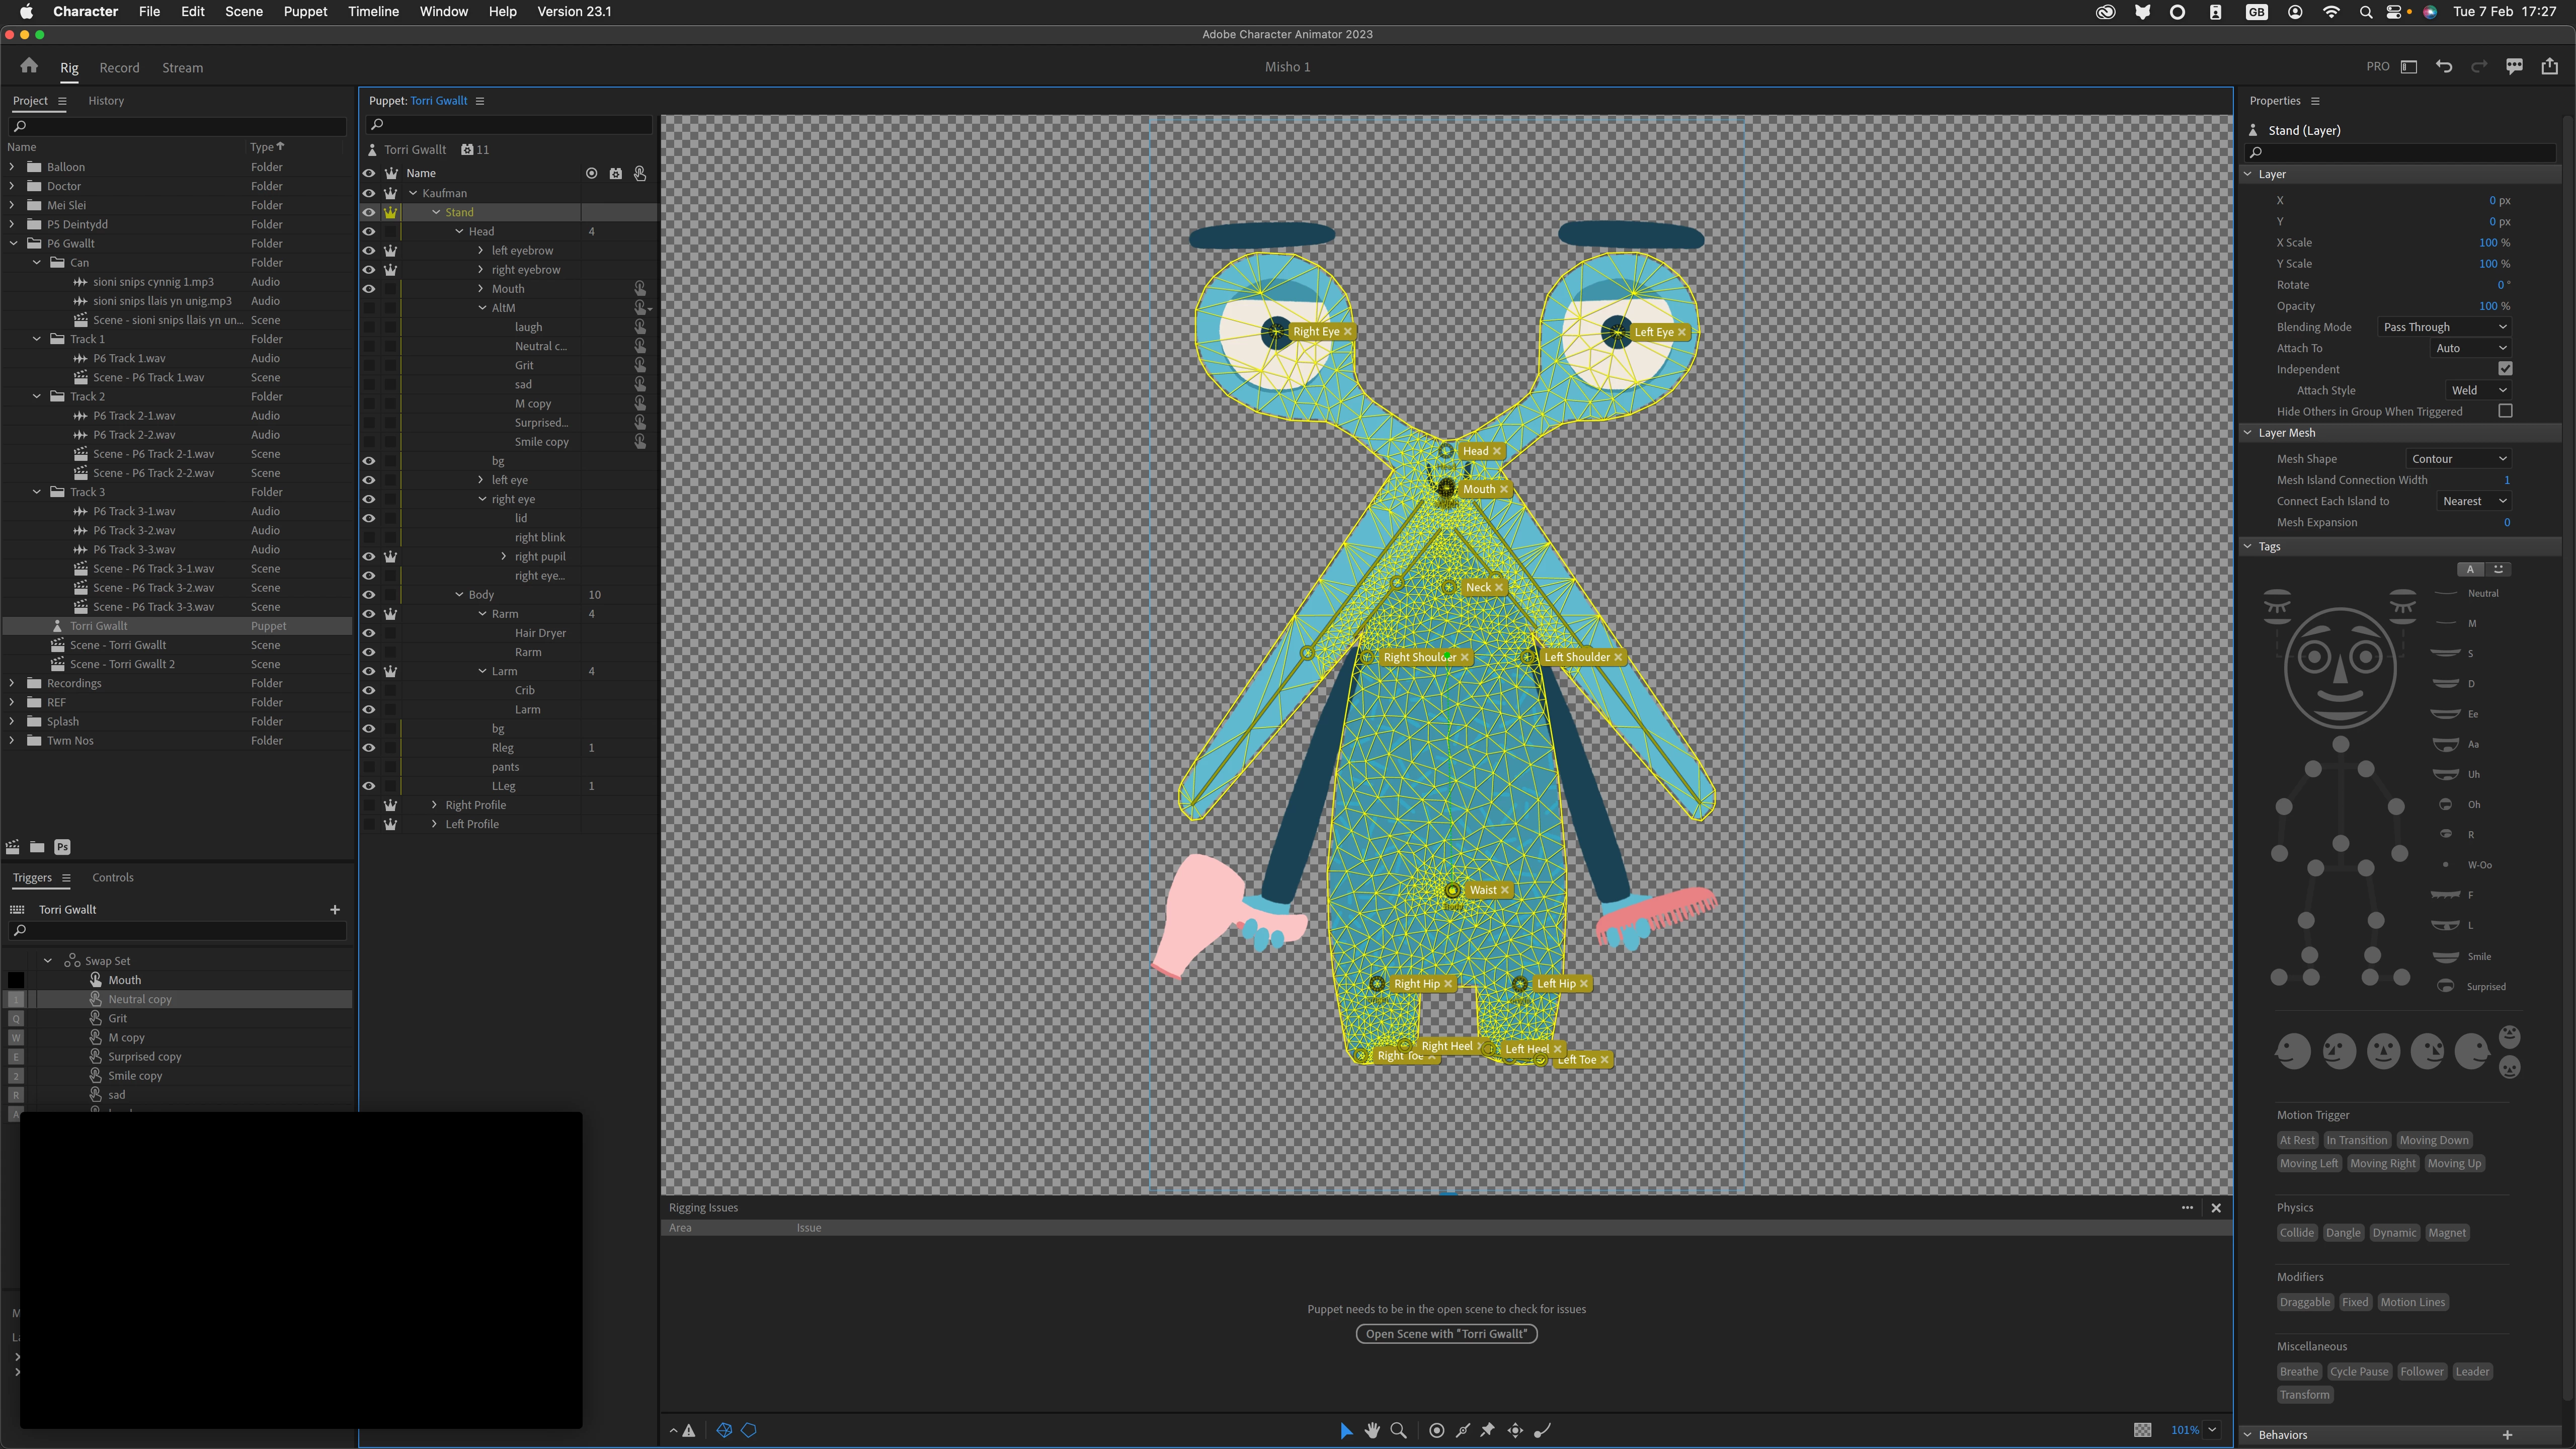Select the Handle tool
2576x1449 pixels.
pos(1437,1430)
